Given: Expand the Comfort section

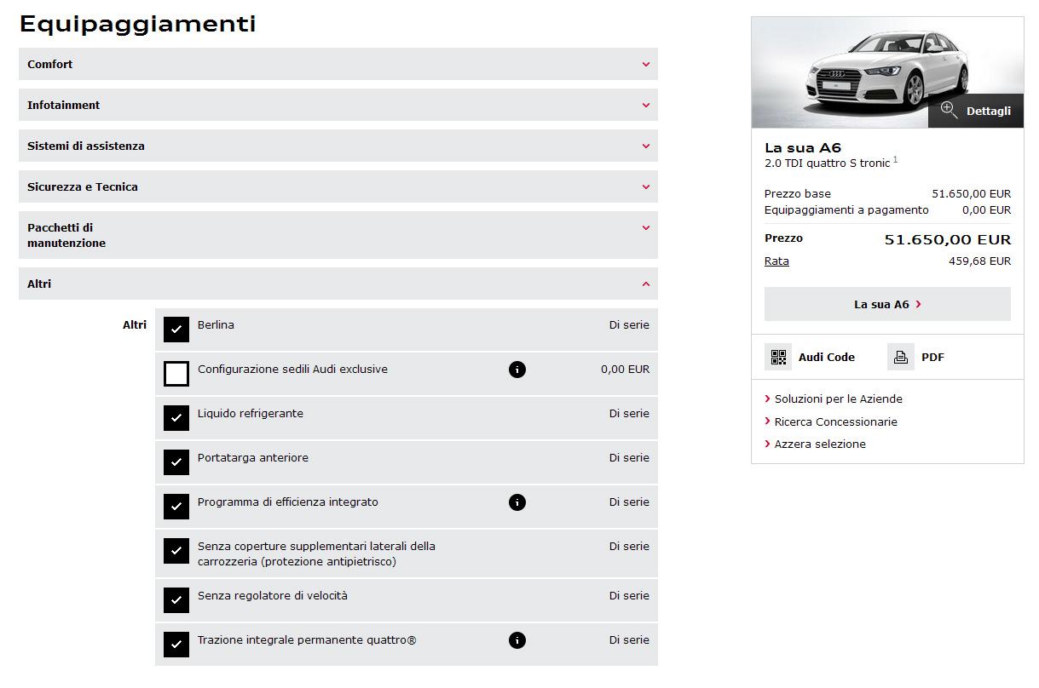Looking at the screenshot, I should click(338, 64).
